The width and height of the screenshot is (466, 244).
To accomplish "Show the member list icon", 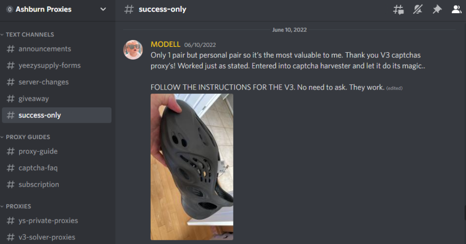I will [456, 10].
